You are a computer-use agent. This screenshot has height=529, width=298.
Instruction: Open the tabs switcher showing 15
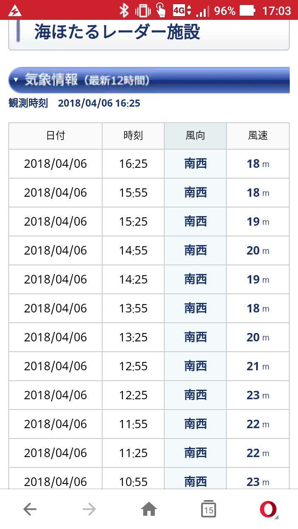click(209, 510)
